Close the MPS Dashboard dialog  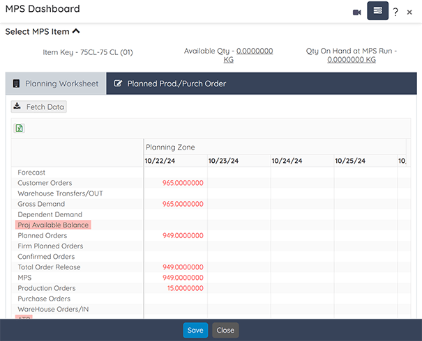pyautogui.click(x=409, y=13)
